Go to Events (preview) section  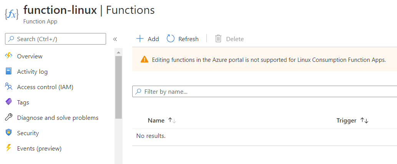click(x=39, y=148)
